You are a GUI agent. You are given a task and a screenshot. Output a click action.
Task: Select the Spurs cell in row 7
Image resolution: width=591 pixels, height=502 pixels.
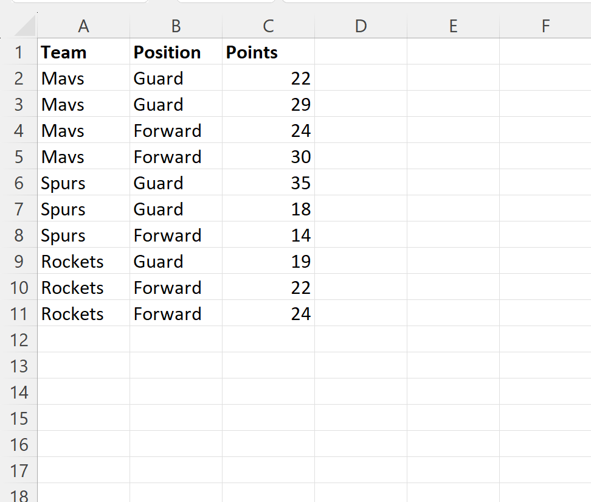click(x=84, y=209)
